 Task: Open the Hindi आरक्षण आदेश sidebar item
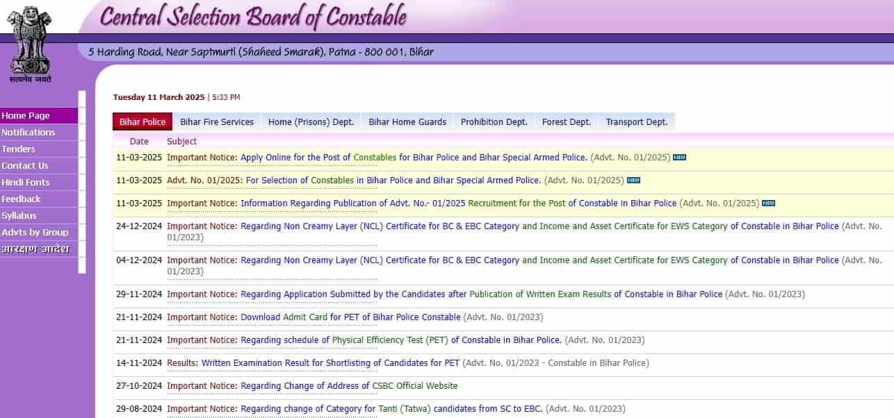[39, 249]
